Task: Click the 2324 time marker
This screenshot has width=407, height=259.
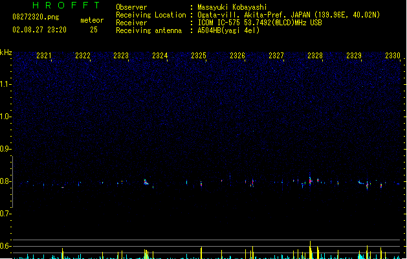Action: pyautogui.click(x=160, y=56)
